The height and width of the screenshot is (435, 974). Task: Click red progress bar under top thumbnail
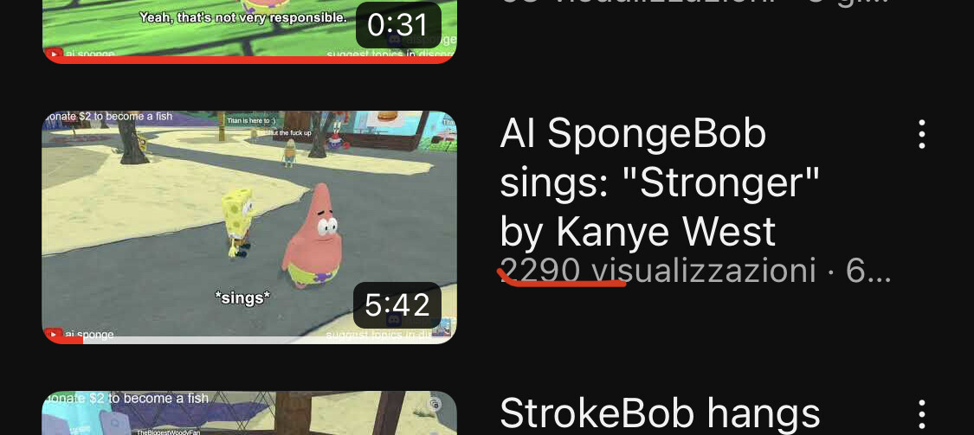click(x=249, y=60)
